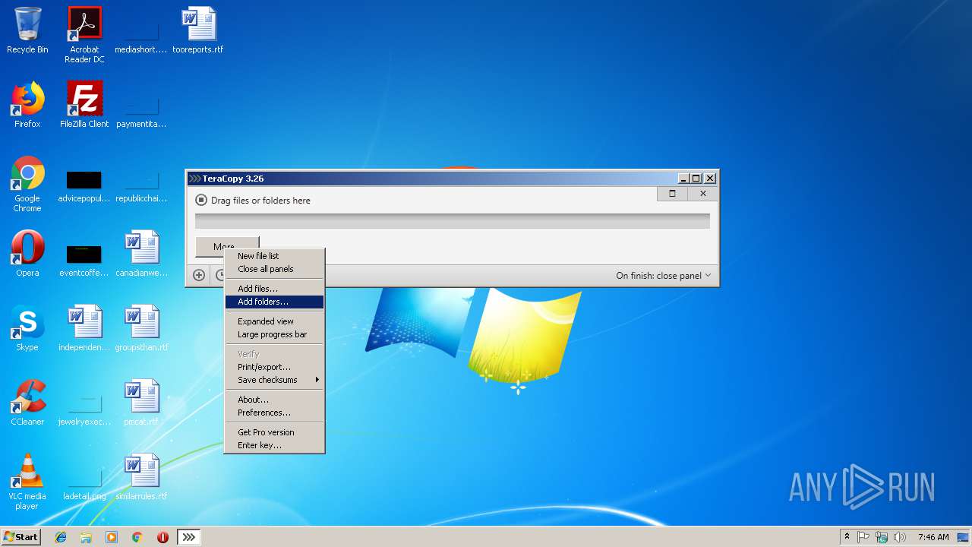Maximize the inner TeraCopy panel
972x547 pixels.
click(x=672, y=194)
